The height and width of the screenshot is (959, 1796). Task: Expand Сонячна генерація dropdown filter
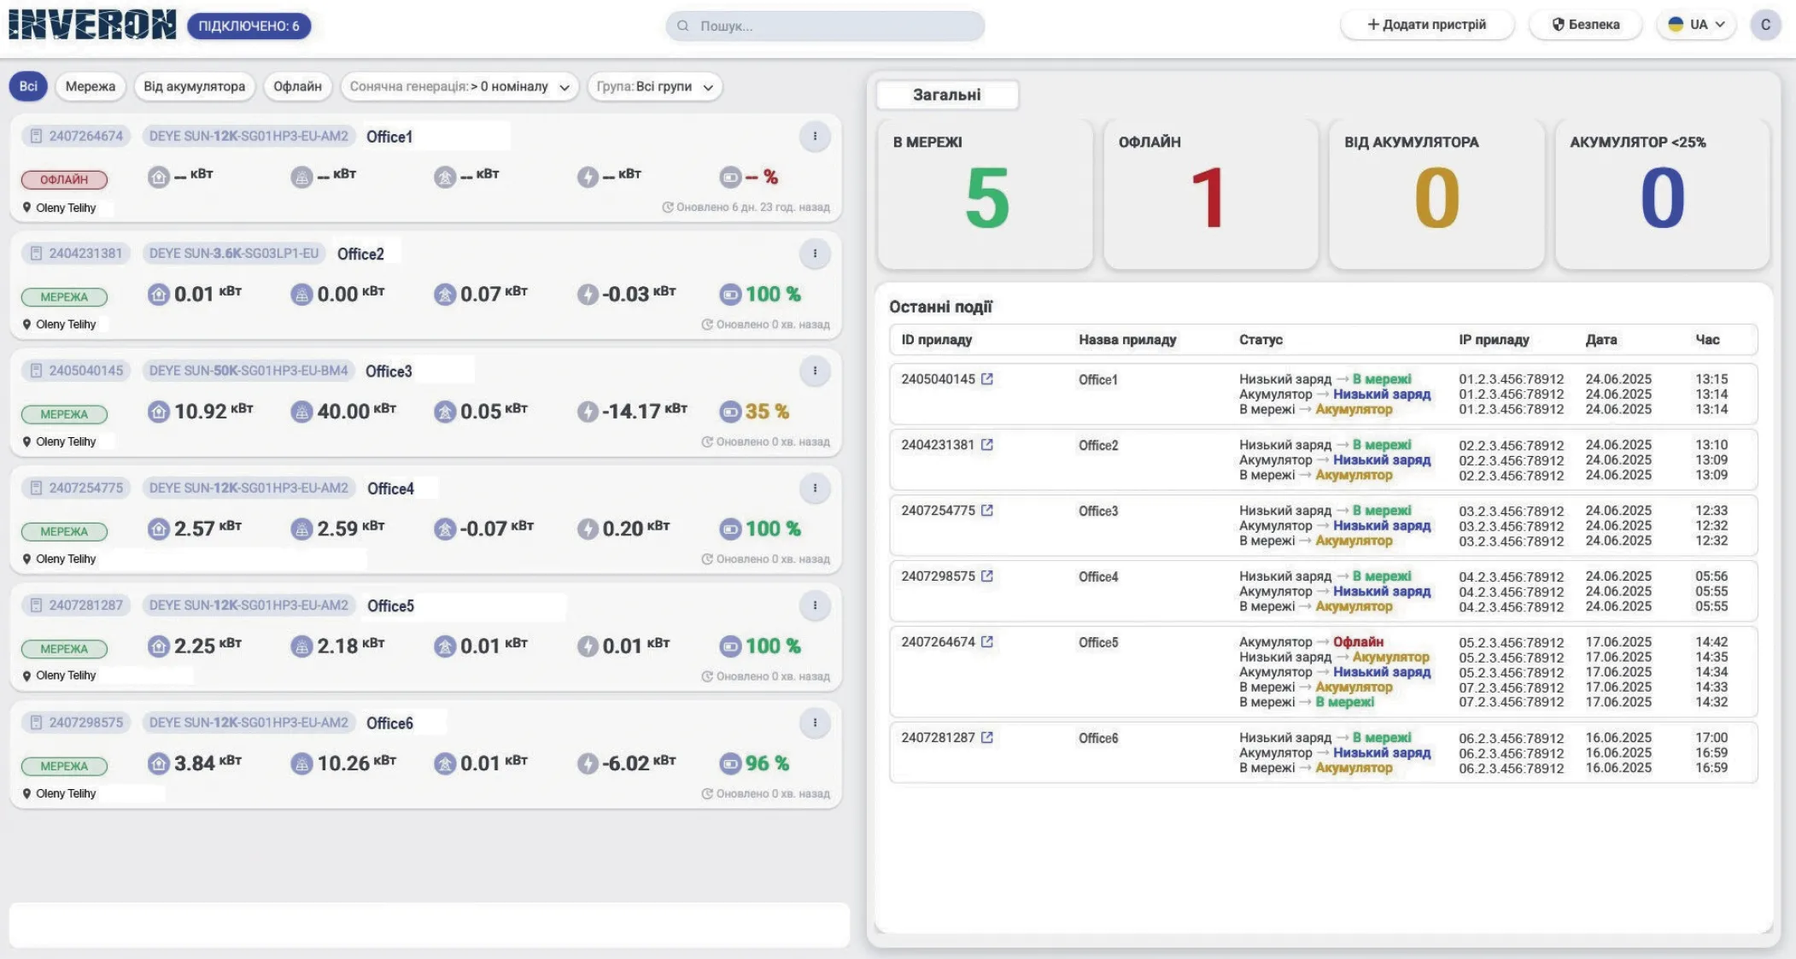point(459,86)
